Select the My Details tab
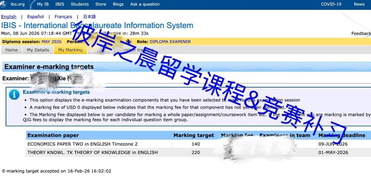The height and width of the screenshot is (178, 371). (x=38, y=50)
